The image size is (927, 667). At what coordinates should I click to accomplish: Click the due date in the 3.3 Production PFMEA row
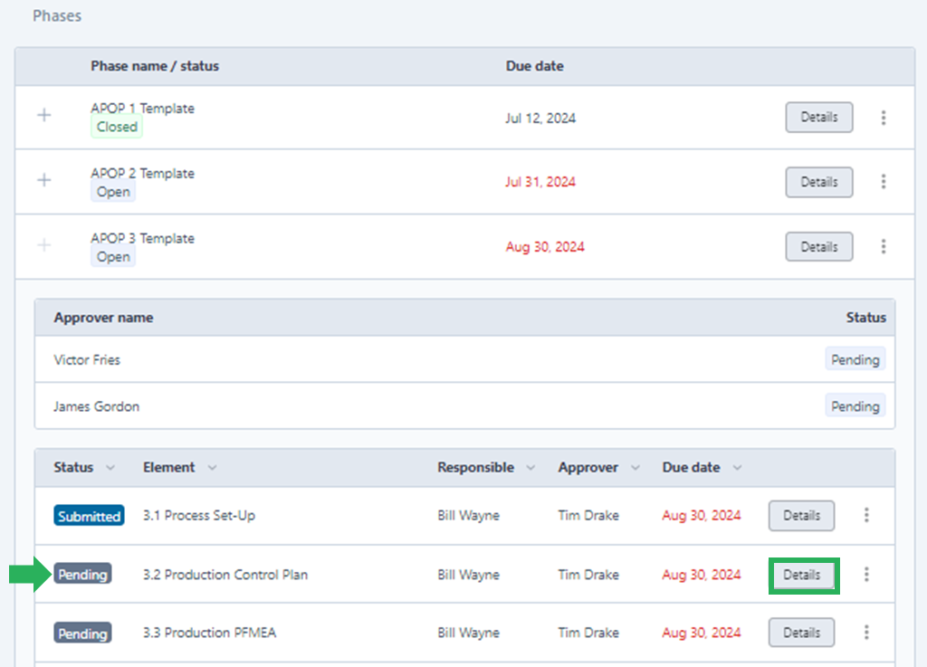702,633
